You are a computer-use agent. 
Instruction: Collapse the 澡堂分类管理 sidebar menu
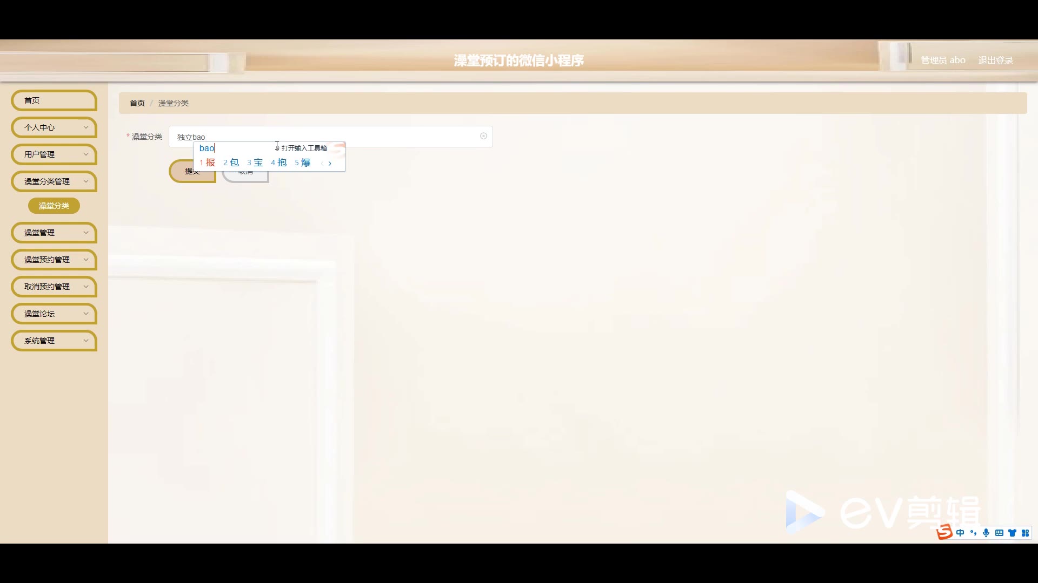pos(54,181)
